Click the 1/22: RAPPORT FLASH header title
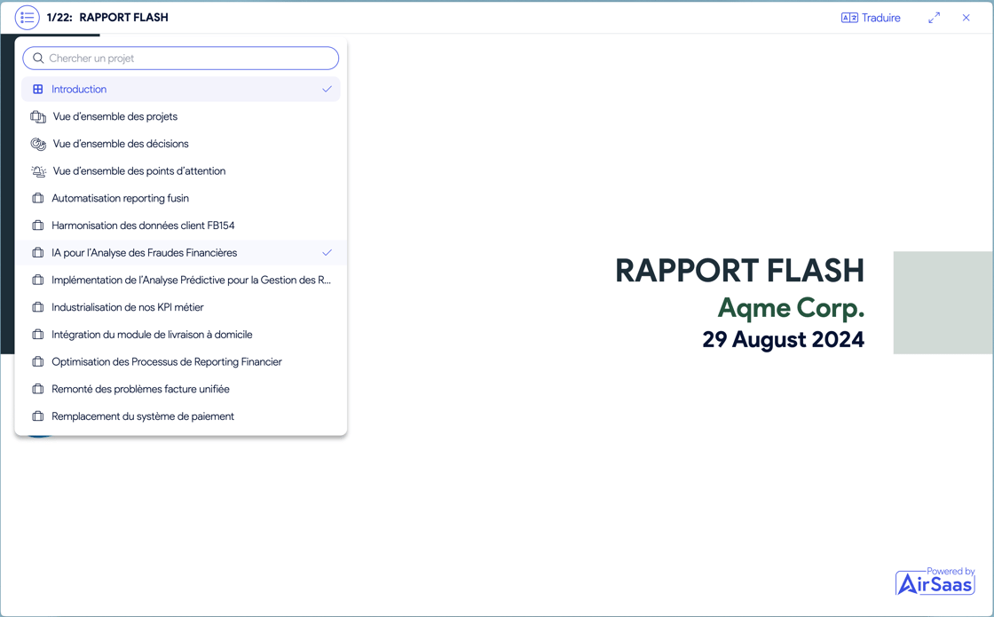994x617 pixels. [x=107, y=18]
